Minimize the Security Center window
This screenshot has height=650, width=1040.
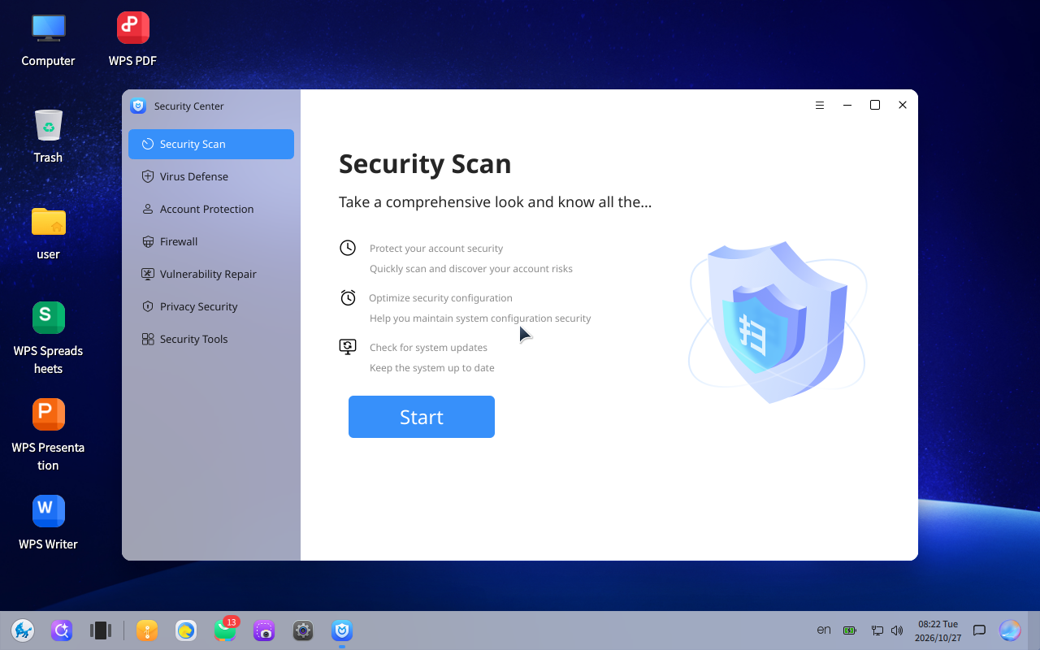coord(847,105)
